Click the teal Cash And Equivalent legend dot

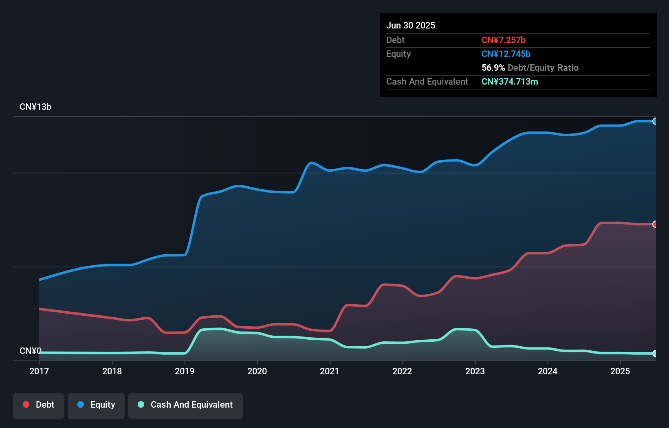140,404
